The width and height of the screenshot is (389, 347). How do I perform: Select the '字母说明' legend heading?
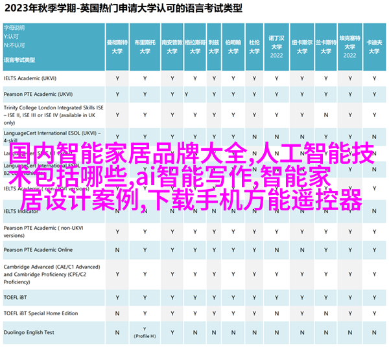coord(14,28)
